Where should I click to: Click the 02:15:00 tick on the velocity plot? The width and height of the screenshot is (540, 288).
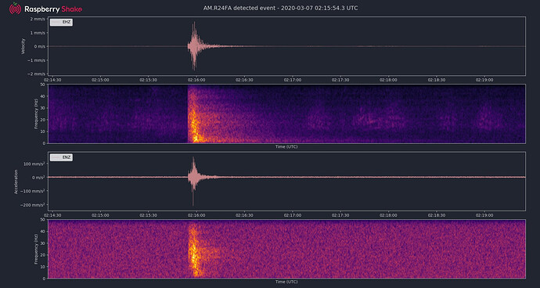[101, 80]
